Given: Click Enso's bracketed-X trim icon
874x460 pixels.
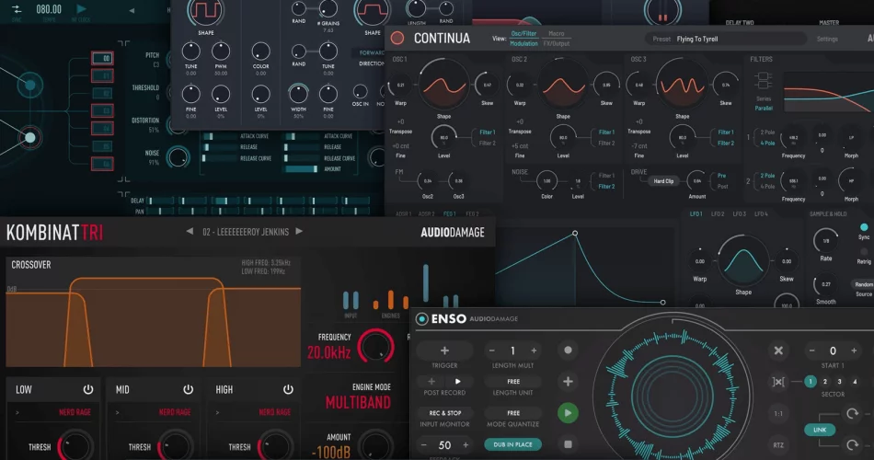Looking at the screenshot, I should (778, 382).
